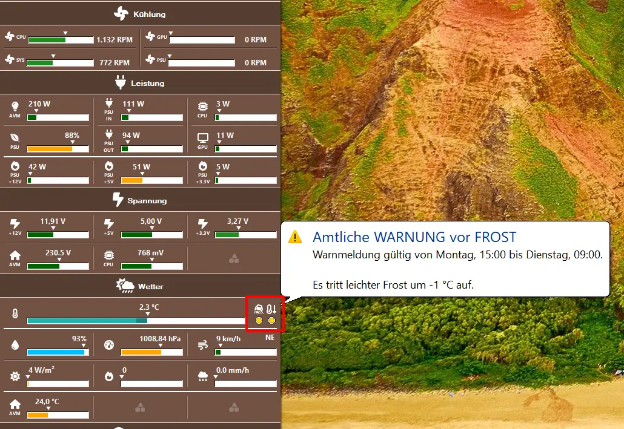Click the PSU efficiency 88% orange bar
The height and width of the screenshot is (429, 624).
[x=58, y=149]
